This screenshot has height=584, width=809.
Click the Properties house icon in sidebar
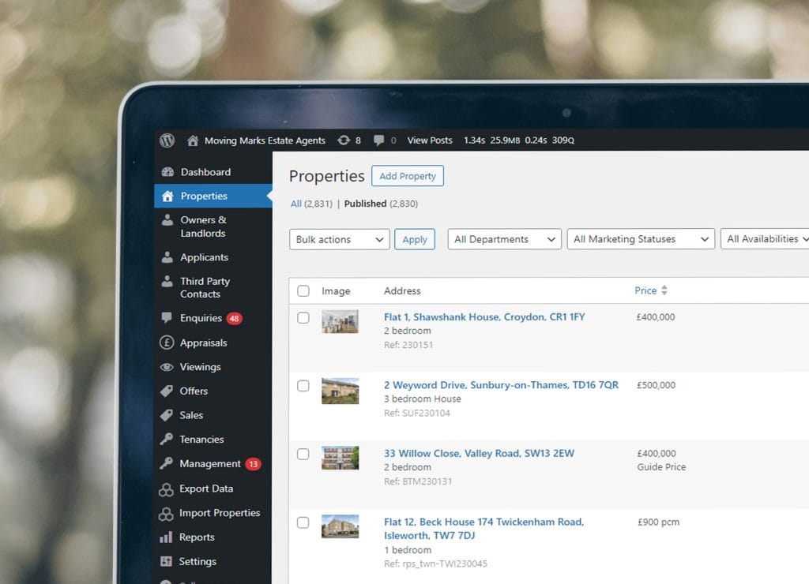pyautogui.click(x=167, y=196)
